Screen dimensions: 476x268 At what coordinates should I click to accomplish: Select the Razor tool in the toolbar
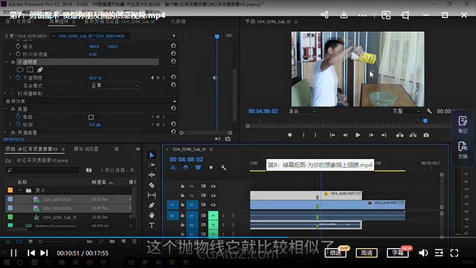tap(152, 185)
